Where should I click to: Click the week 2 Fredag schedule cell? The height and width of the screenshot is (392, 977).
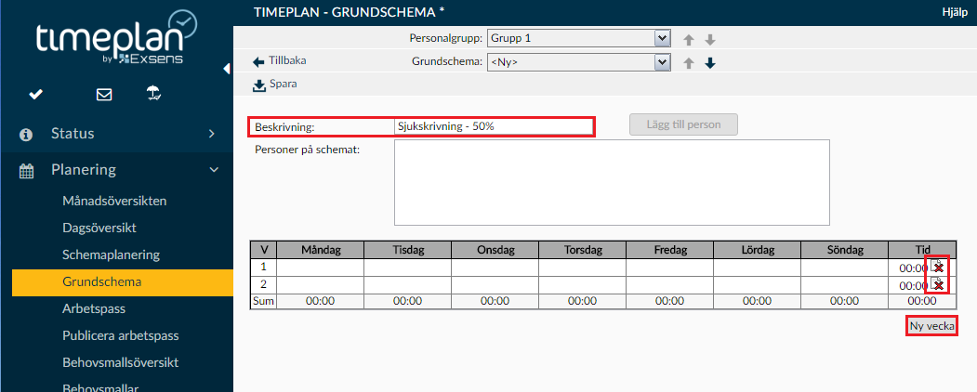[670, 285]
